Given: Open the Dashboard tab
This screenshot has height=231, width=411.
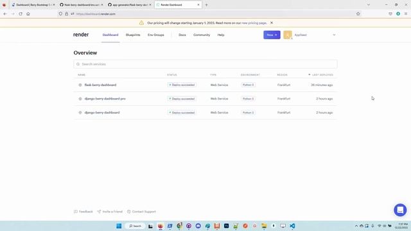Looking at the screenshot, I should 110,35.
